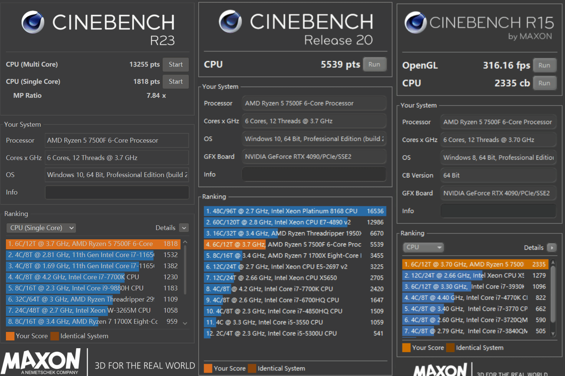Viewport: 565px width, 376px height.
Task: Click the CB Version field in R15
Action: point(498,175)
